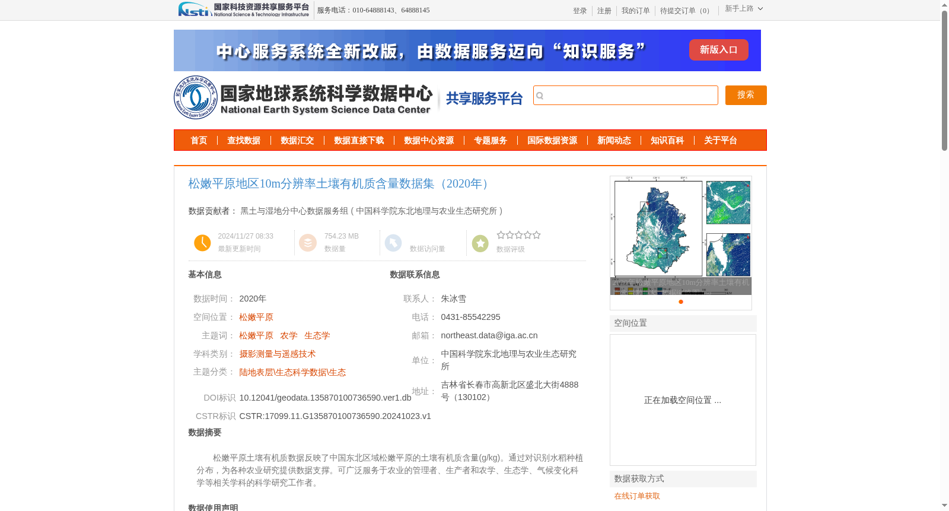Open 新闻动态 menu item
Image resolution: width=949 pixels, height=511 pixels.
coord(614,141)
